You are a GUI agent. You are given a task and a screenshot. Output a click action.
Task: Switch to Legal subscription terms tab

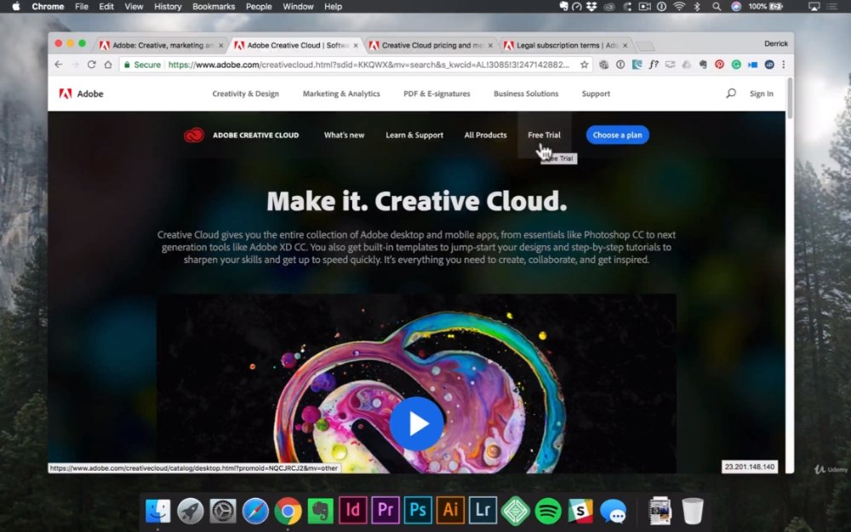(566, 46)
